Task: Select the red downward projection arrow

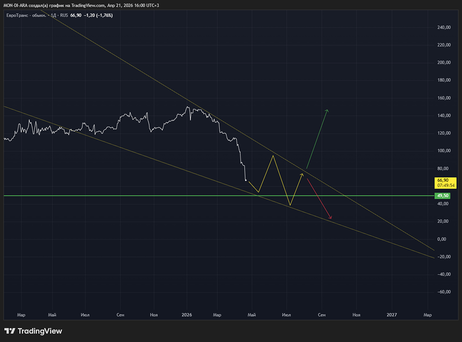Action: [x=319, y=199]
